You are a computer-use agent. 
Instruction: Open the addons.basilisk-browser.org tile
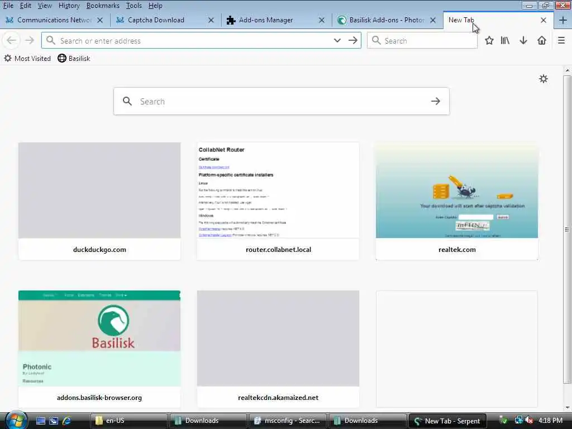point(99,349)
